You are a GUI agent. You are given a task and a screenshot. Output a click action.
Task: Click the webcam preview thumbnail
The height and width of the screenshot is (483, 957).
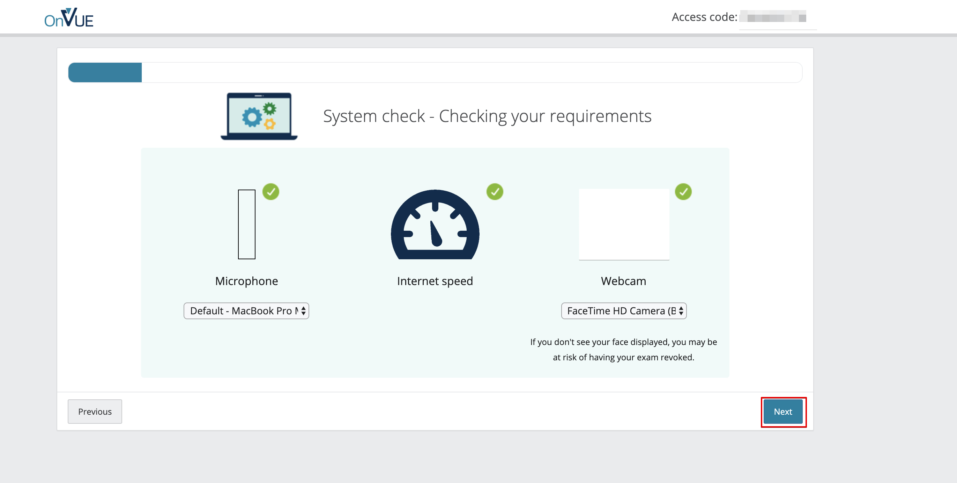click(624, 224)
